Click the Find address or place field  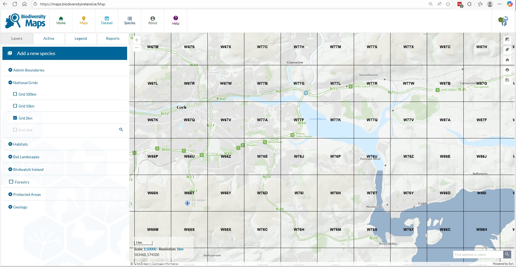tap(478, 254)
